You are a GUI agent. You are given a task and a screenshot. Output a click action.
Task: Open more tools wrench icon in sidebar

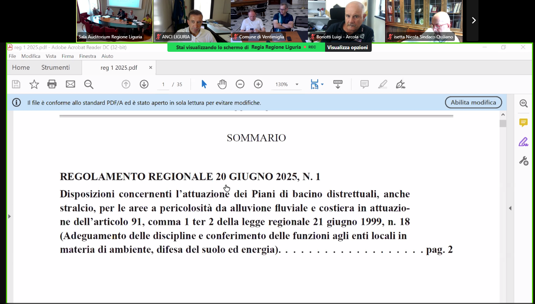523,161
